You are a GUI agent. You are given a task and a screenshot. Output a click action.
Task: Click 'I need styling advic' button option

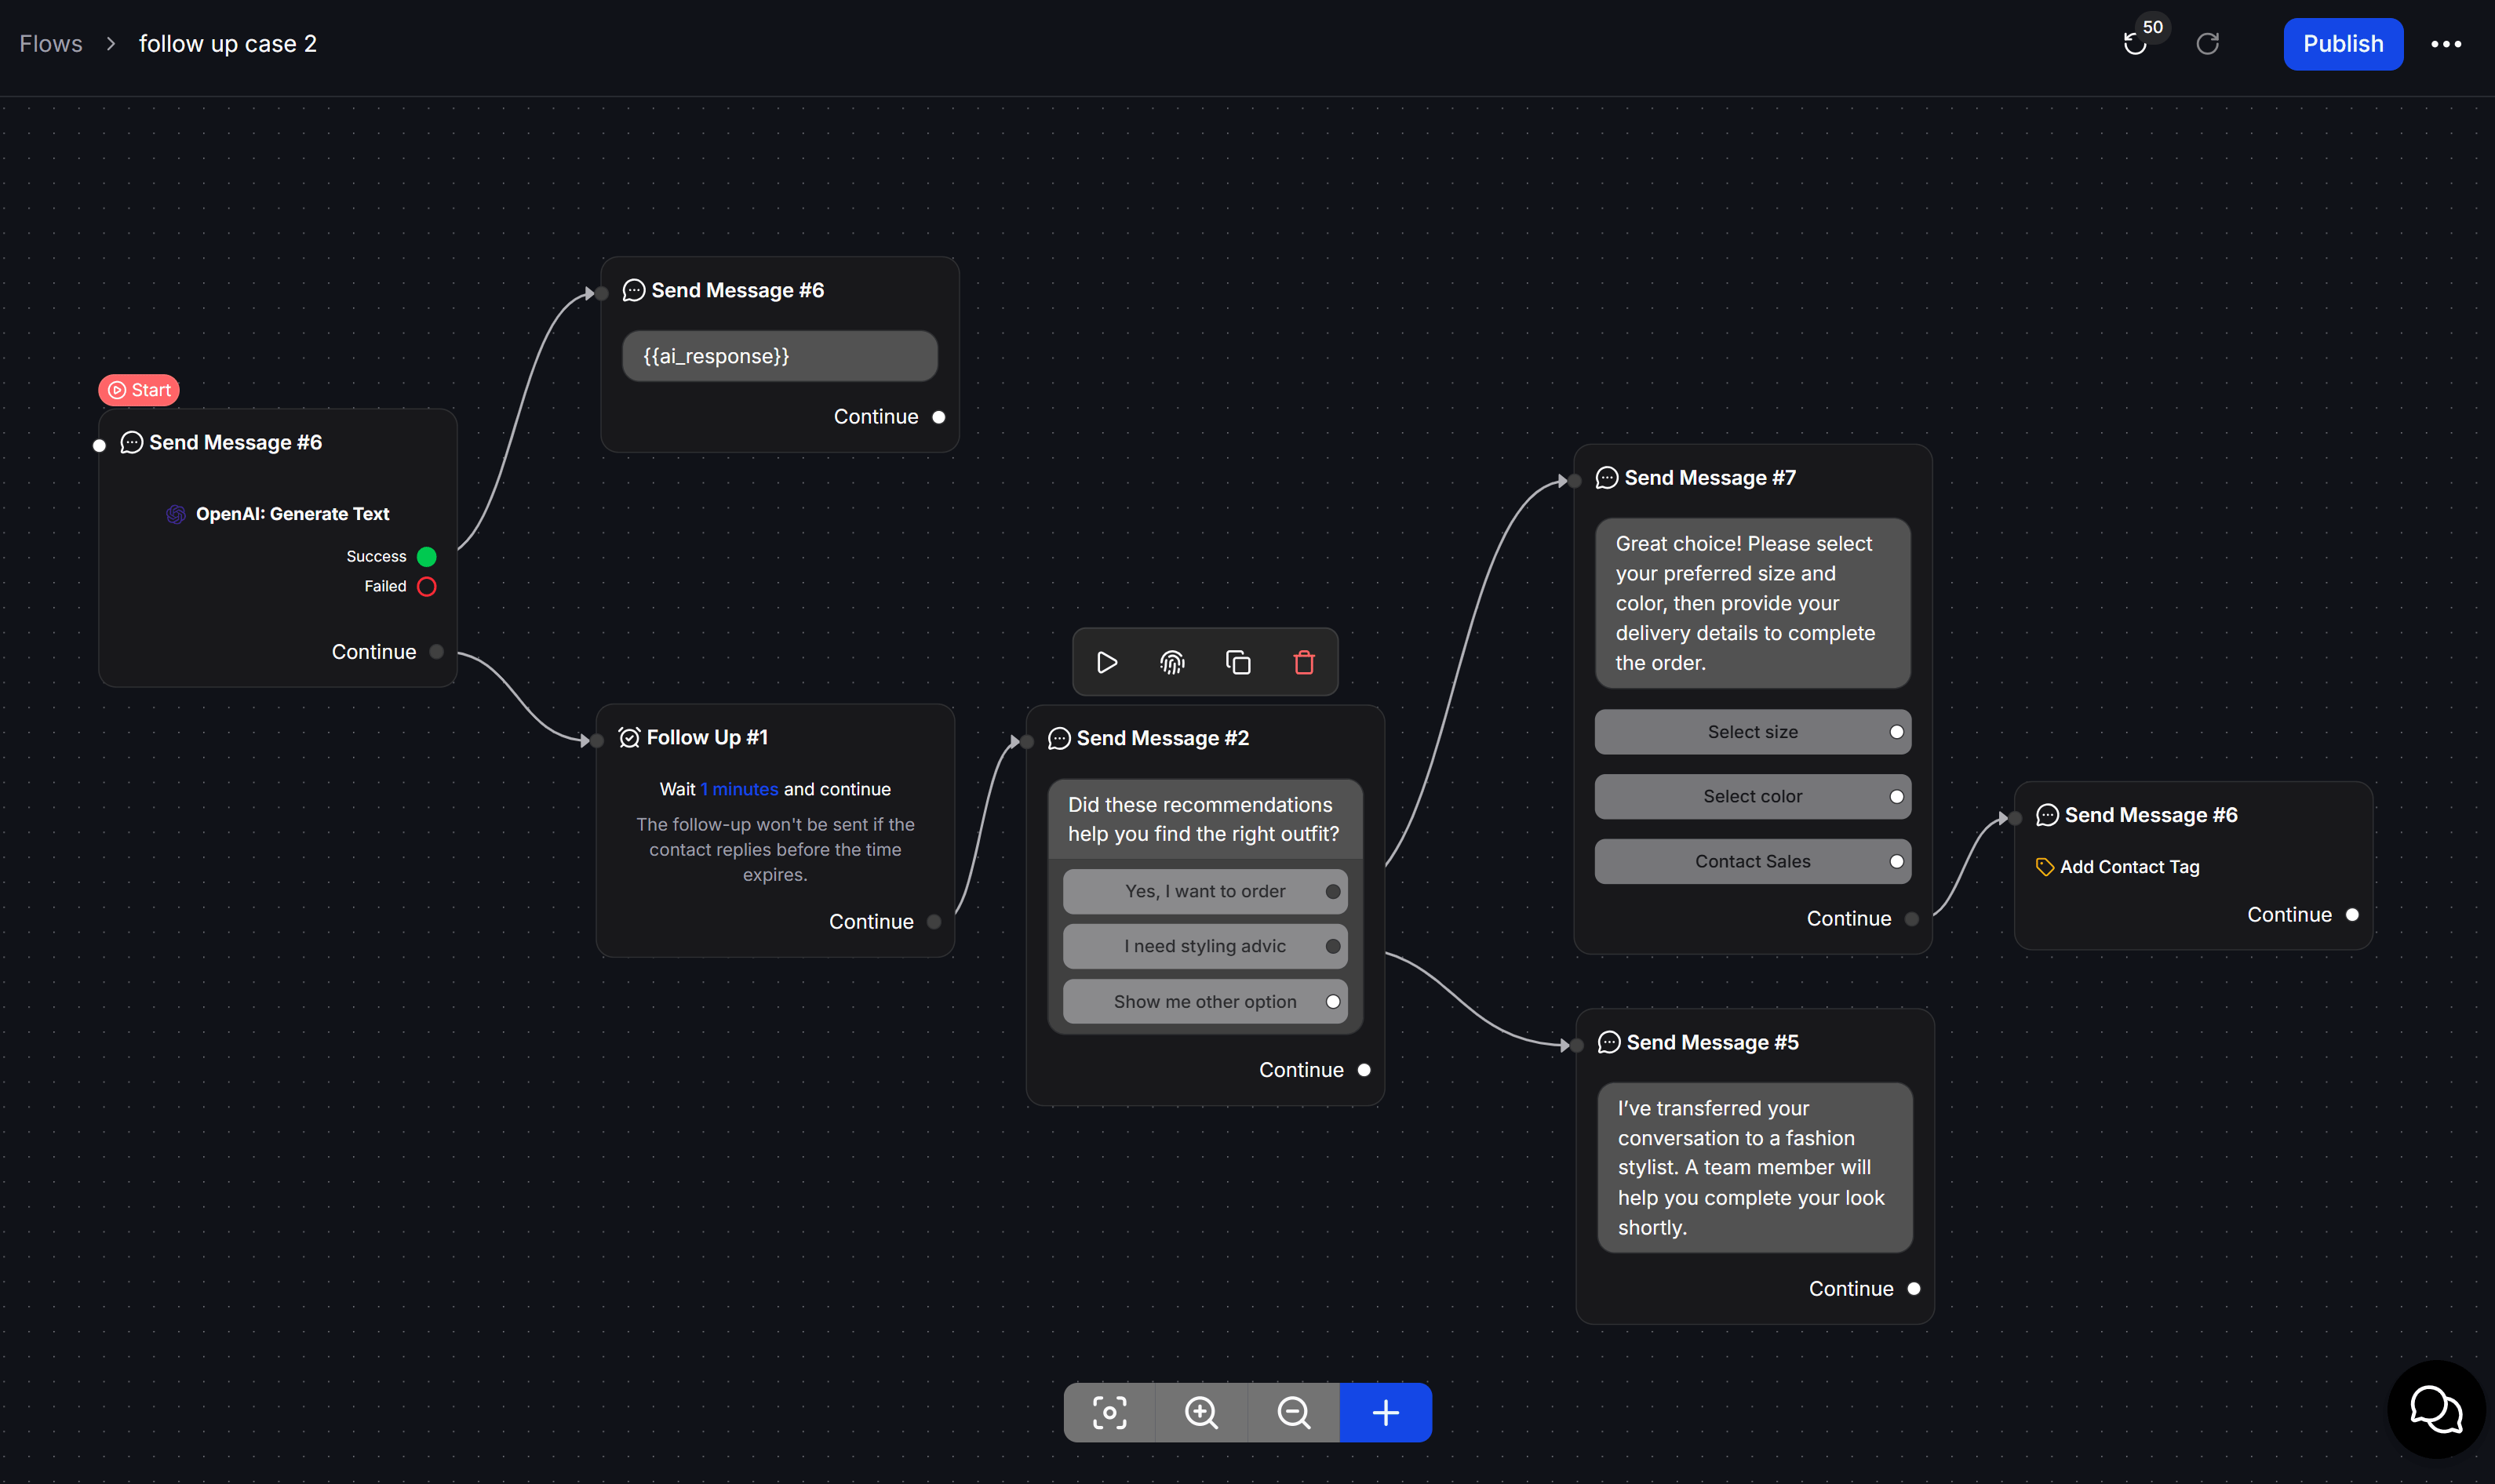1205,946
